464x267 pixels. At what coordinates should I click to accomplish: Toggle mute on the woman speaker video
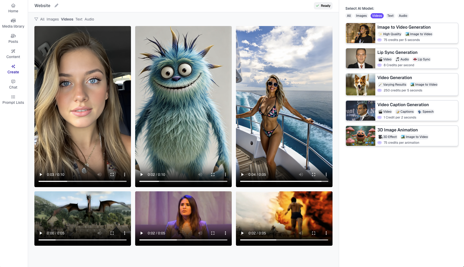coord(200,233)
